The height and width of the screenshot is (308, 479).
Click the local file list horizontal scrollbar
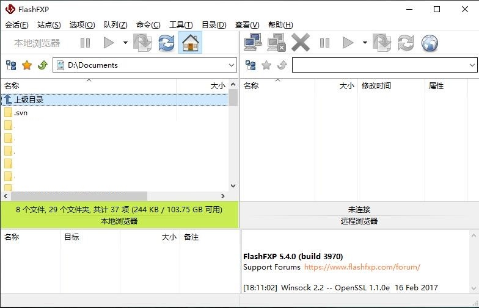point(79,196)
